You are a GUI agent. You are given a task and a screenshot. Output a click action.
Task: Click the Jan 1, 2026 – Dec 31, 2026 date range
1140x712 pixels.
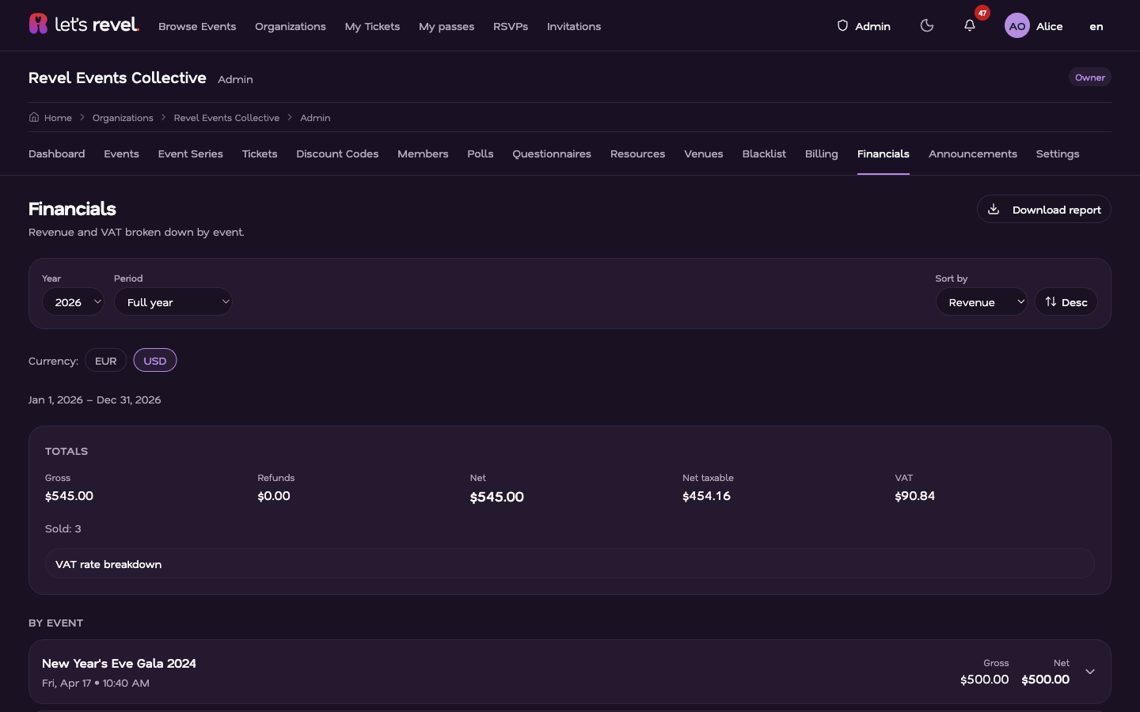point(95,400)
